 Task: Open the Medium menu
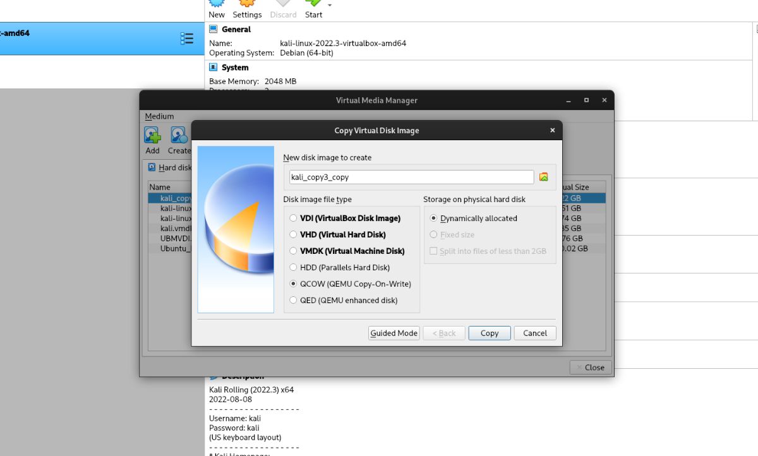(x=159, y=116)
